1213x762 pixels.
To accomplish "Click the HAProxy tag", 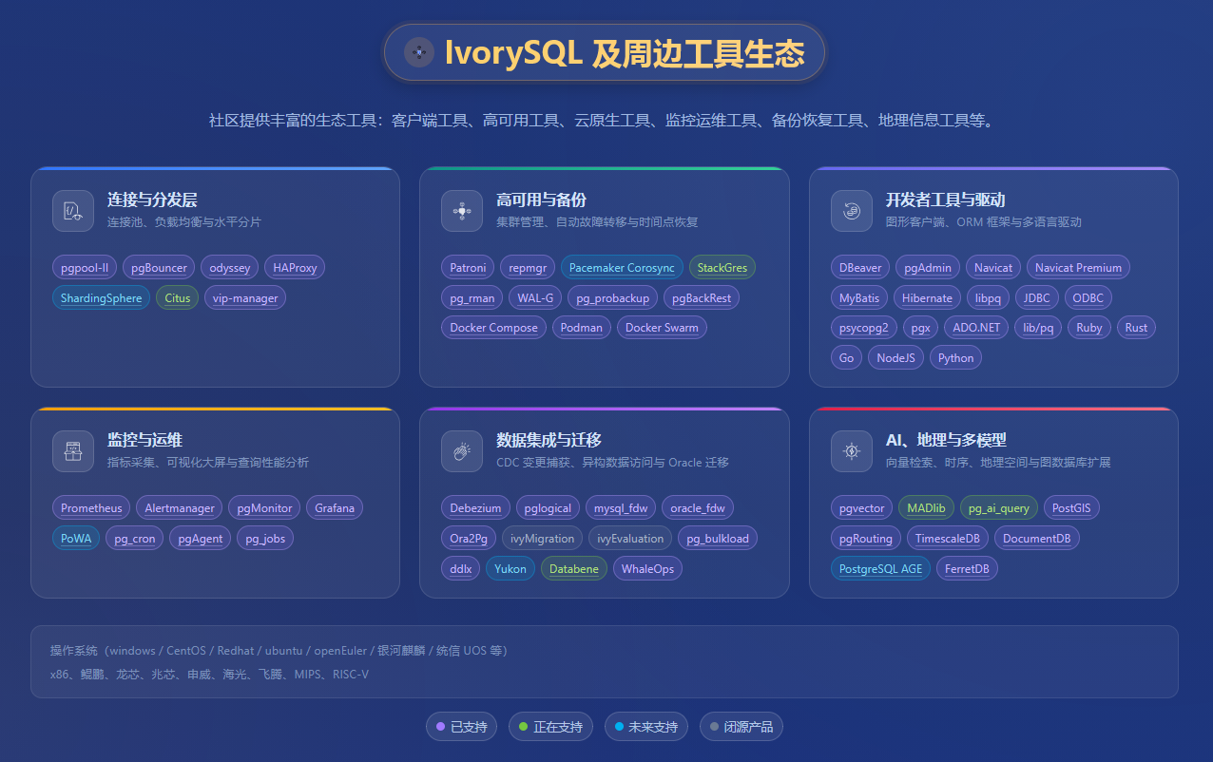I will (295, 268).
